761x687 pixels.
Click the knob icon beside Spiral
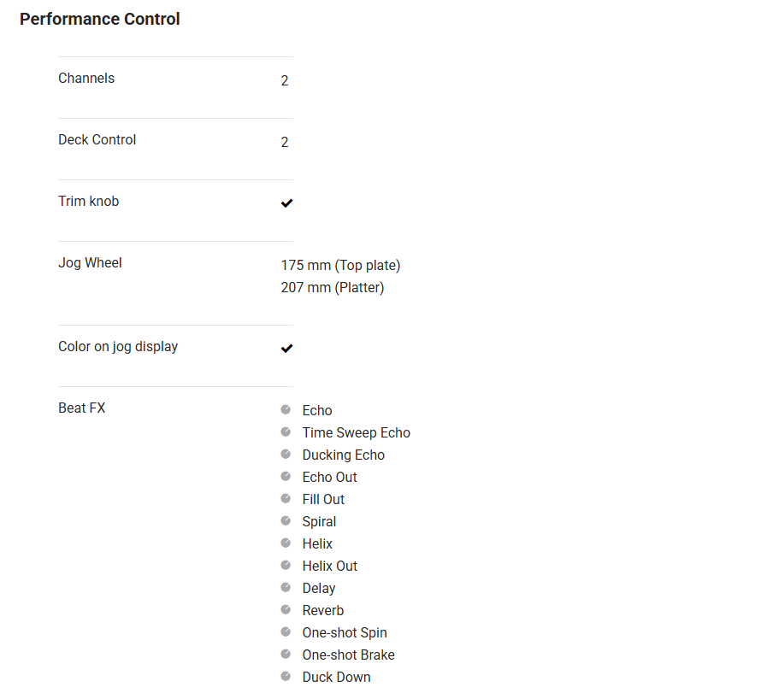pos(286,520)
